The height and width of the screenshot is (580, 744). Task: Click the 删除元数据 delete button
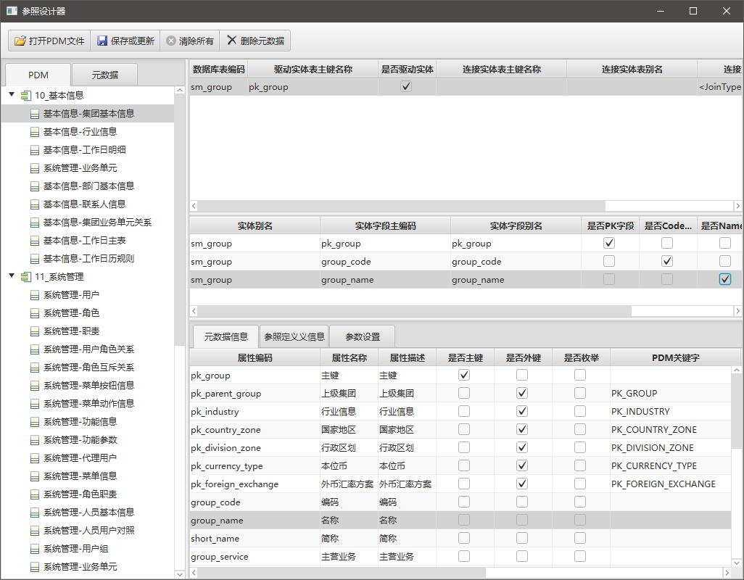[255, 41]
